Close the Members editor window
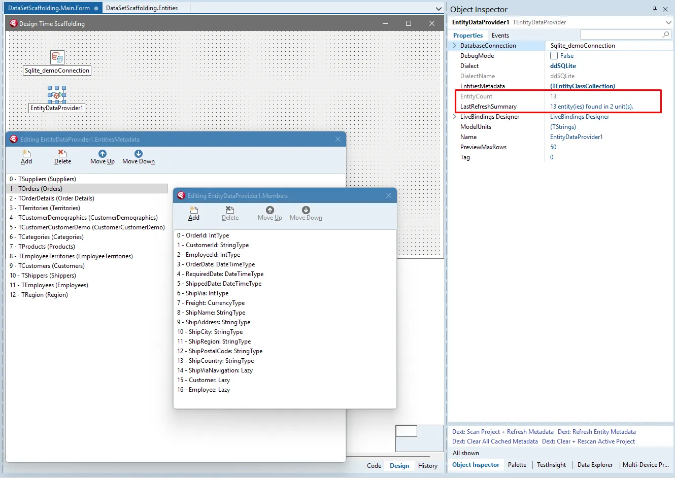The height and width of the screenshot is (478, 675). (389, 195)
